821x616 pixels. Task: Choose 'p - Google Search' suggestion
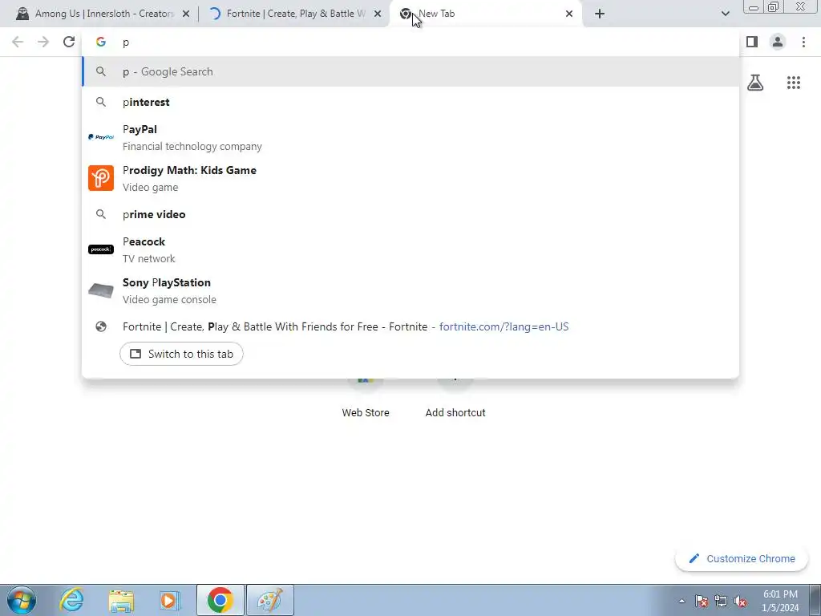pos(410,71)
